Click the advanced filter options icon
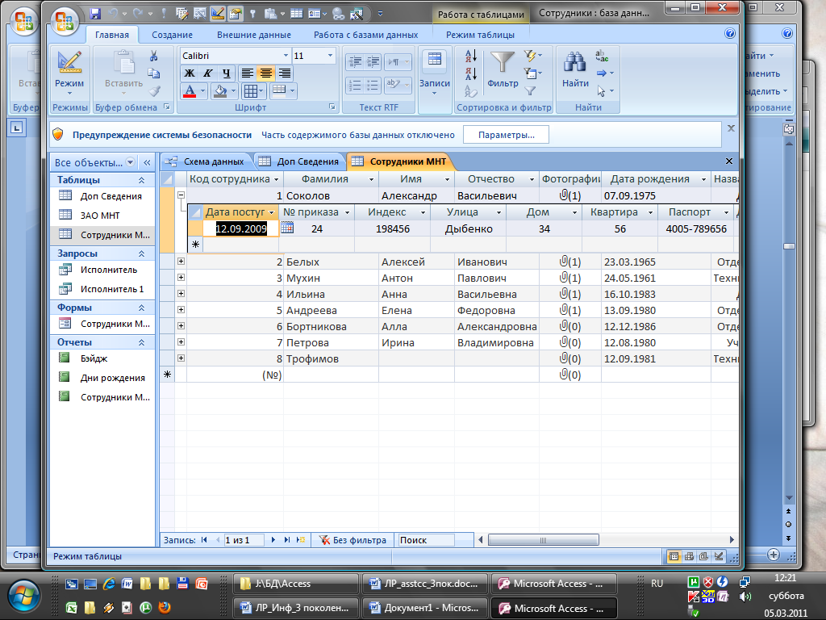The height and width of the screenshot is (620, 826). click(532, 73)
